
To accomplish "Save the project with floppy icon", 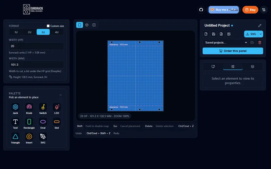I will pos(214,34).
